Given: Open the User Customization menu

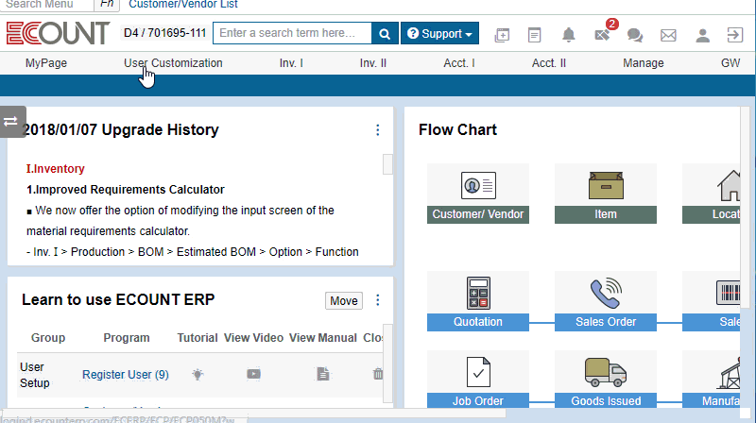Looking at the screenshot, I should pyautogui.click(x=173, y=63).
